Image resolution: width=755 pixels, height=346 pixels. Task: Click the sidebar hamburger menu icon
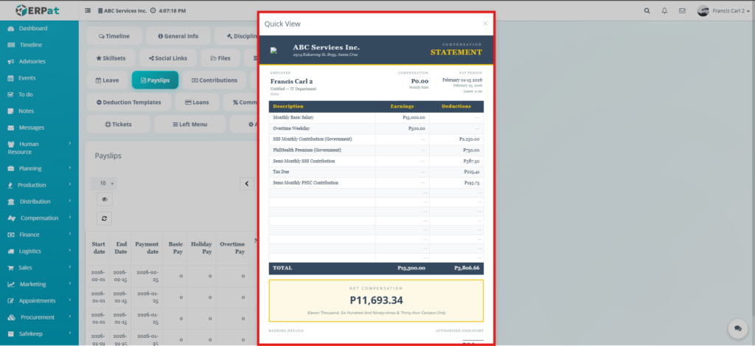click(x=88, y=11)
